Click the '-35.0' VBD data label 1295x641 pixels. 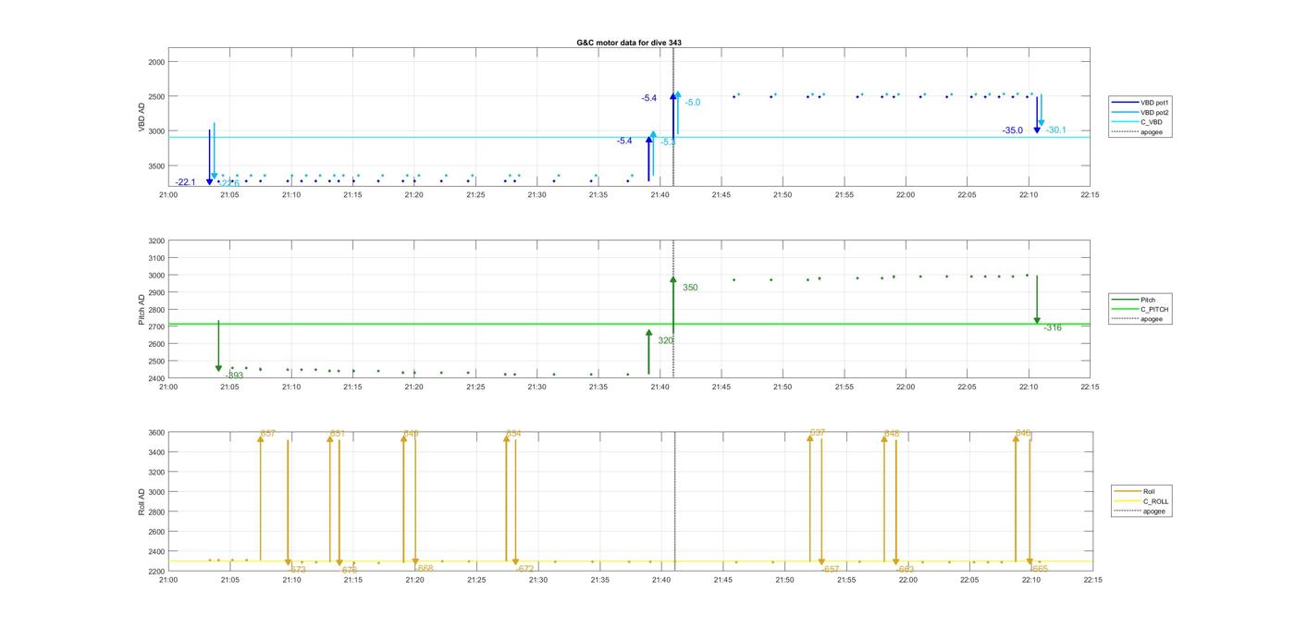(x=1012, y=130)
